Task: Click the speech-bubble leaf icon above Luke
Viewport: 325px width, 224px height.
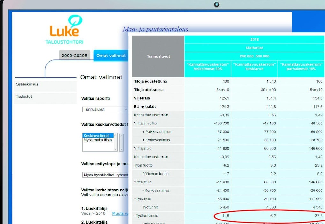Action: click(75, 21)
